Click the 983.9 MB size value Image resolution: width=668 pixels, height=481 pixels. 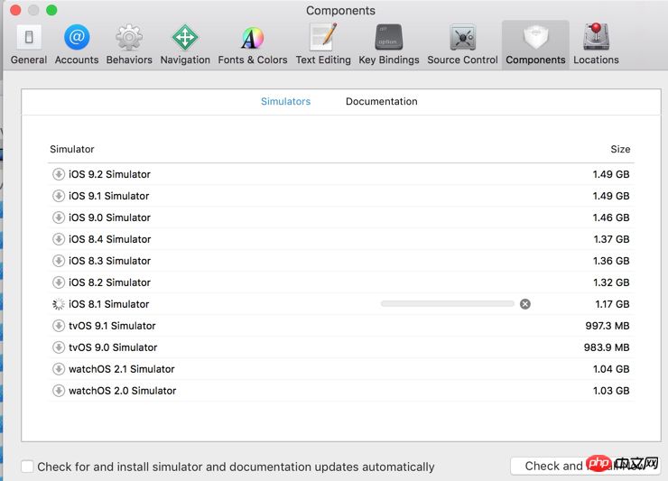click(x=607, y=347)
